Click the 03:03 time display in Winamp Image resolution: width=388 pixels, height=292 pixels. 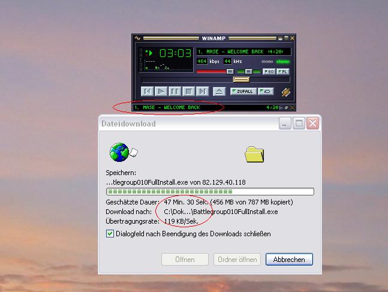point(175,53)
